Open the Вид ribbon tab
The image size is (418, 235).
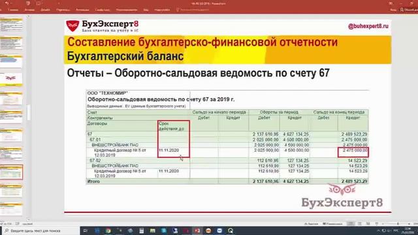146,10
